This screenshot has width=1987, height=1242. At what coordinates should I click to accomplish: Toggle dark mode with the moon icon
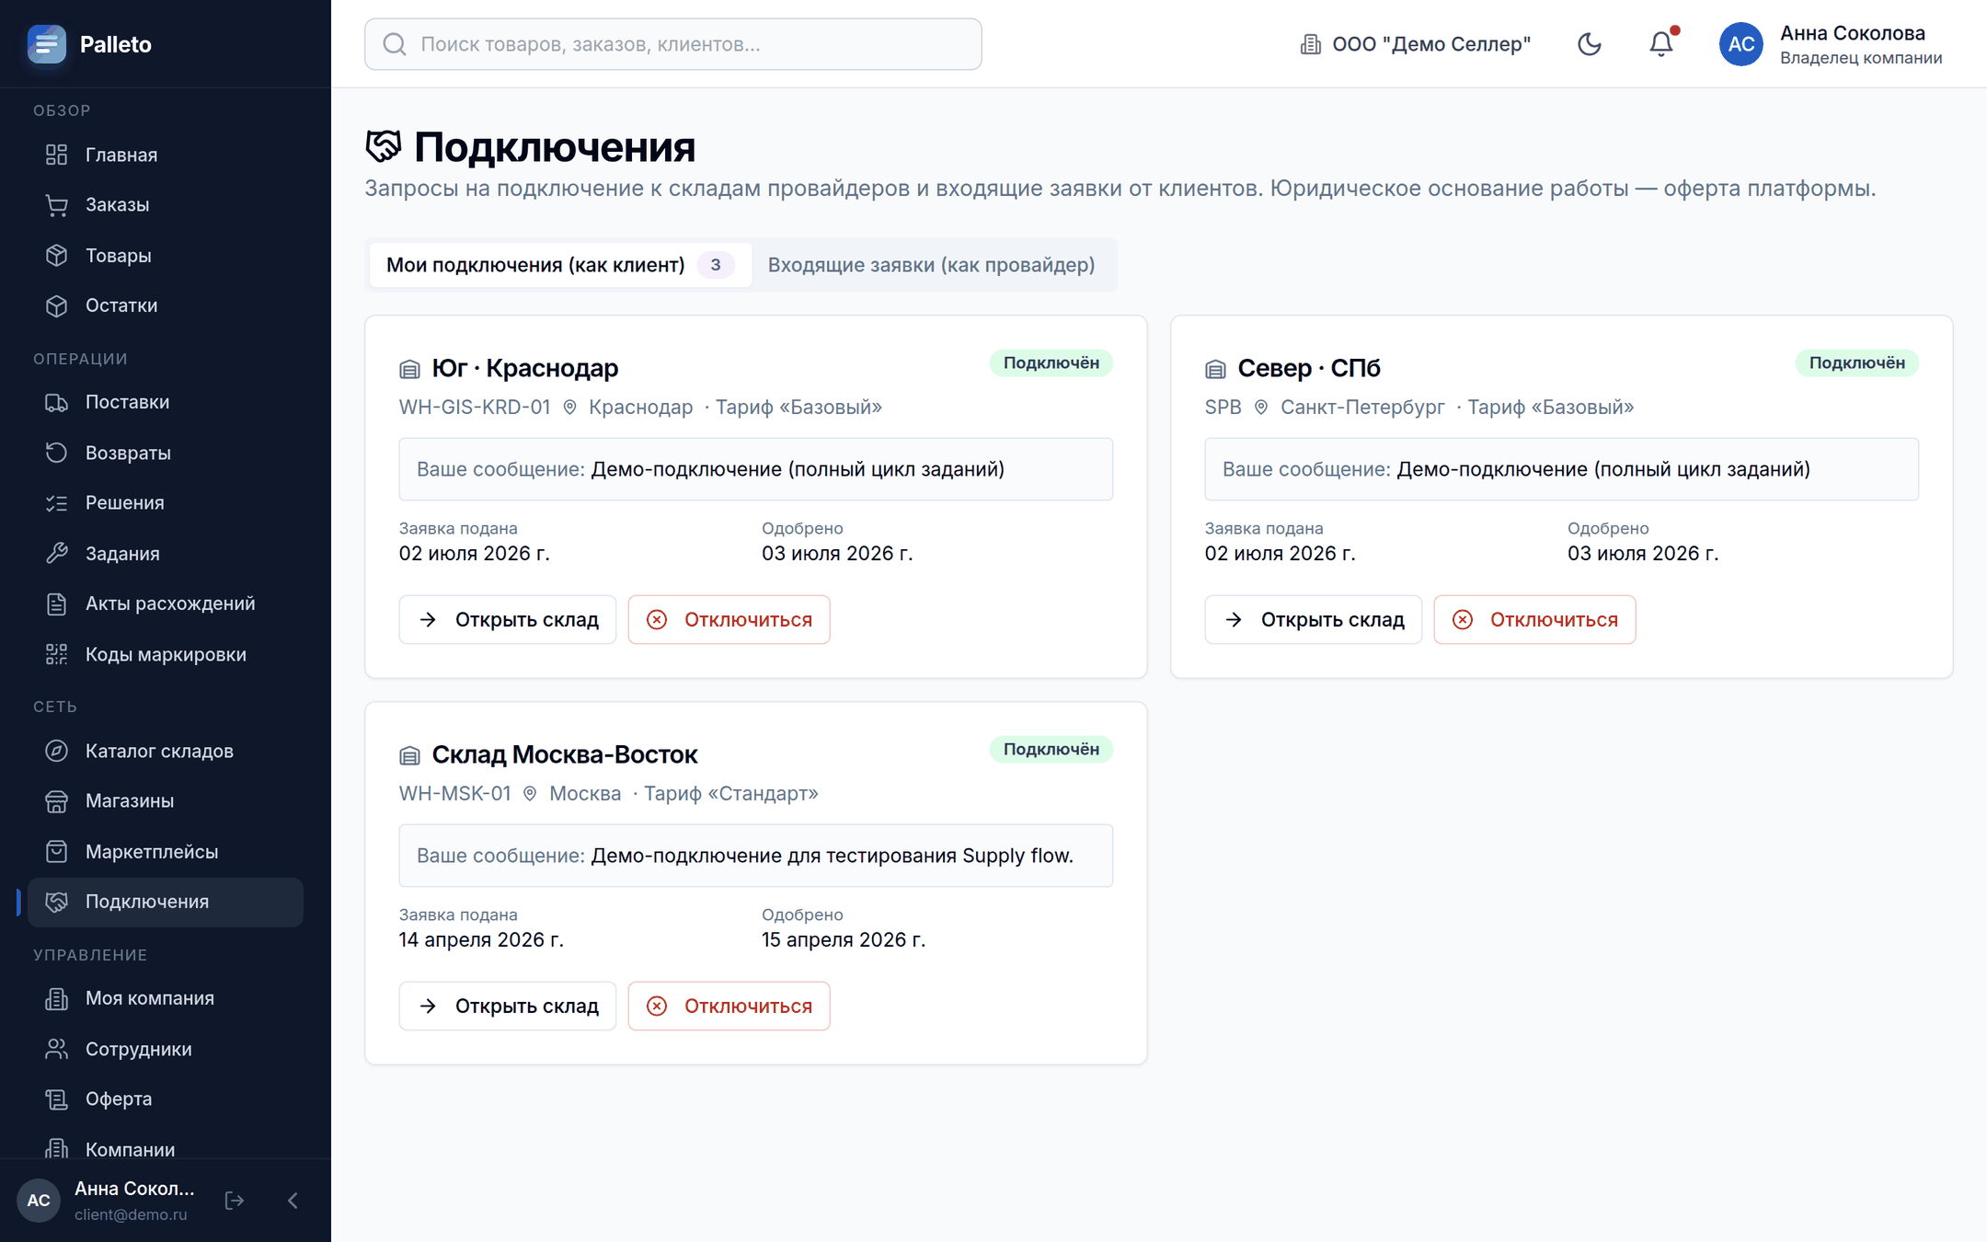pos(1589,44)
